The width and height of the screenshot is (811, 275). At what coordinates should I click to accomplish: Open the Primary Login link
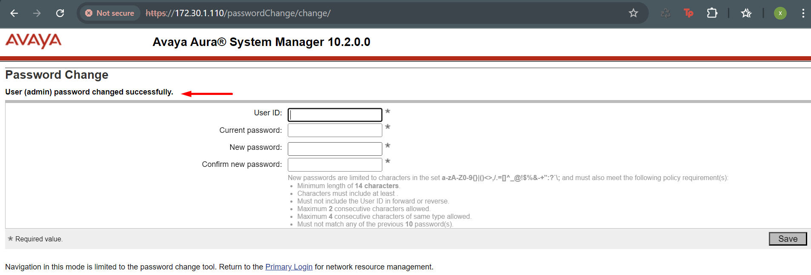tap(289, 267)
